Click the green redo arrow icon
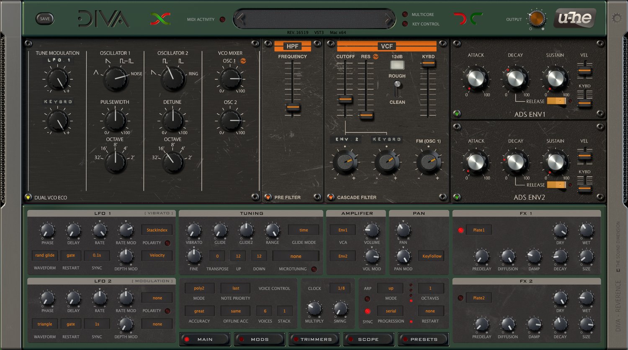This screenshot has height=350, width=628. (476, 18)
